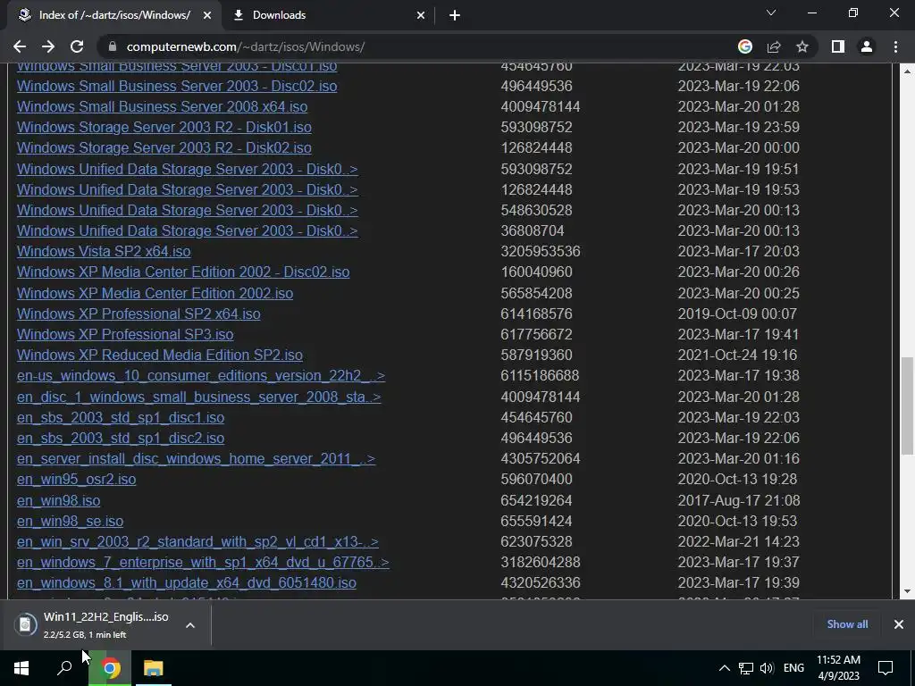
Task: Open Windows taskbar search
Action: 64,668
